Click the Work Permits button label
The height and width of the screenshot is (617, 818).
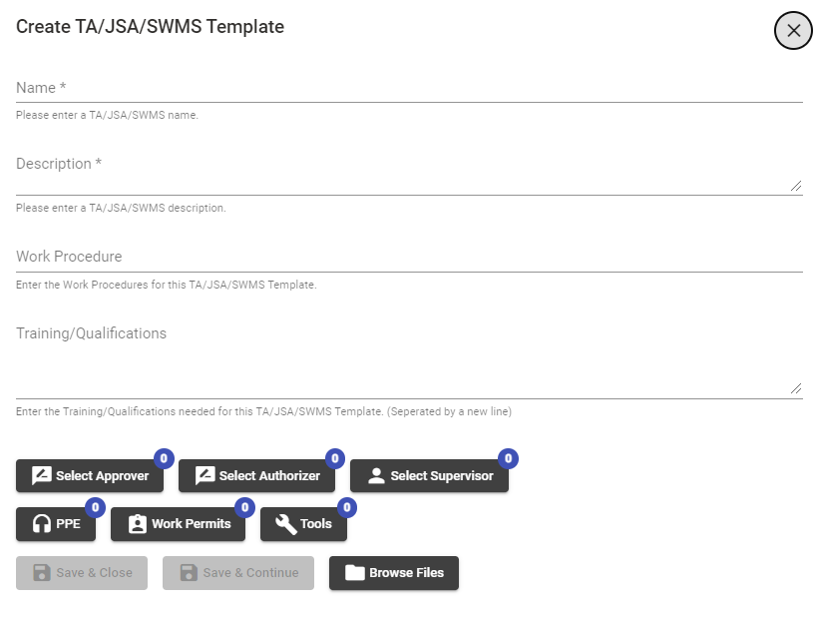191,523
